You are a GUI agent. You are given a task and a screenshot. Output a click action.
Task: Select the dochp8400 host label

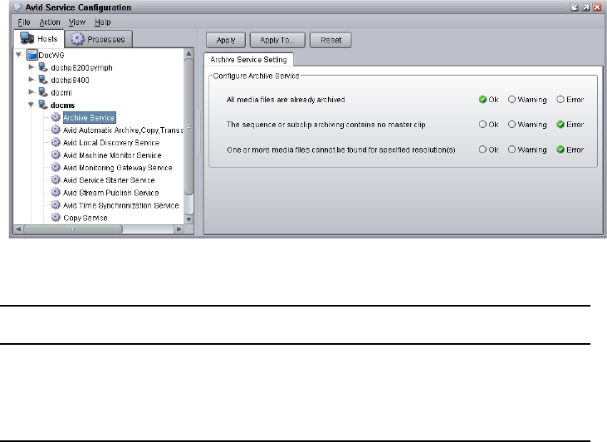click(x=70, y=81)
